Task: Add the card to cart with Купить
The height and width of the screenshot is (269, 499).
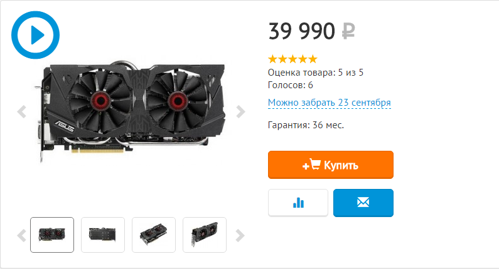Action: 331,165
